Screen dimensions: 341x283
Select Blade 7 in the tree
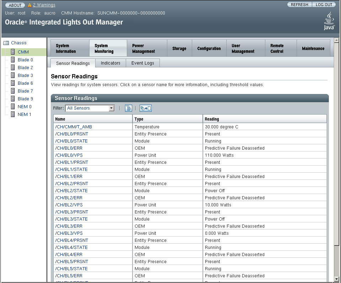[25, 91]
